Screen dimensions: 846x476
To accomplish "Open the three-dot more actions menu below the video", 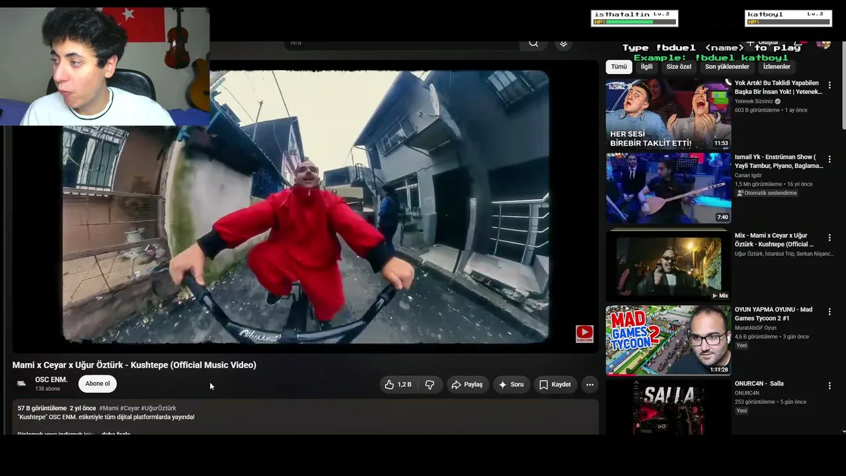I will tap(590, 385).
